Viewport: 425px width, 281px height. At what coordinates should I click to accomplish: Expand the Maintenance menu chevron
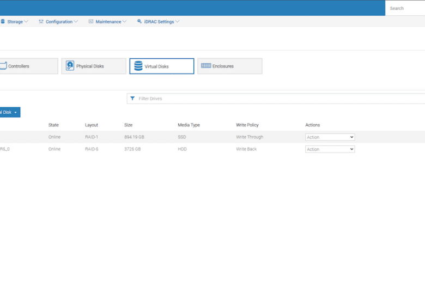coord(124,21)
